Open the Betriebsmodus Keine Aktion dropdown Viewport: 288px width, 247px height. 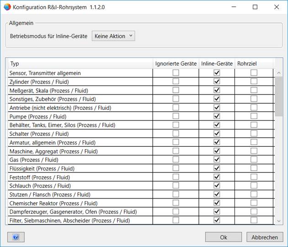(113, 36)
